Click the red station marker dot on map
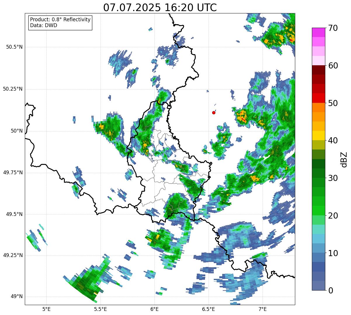The width and height of the screenshot is (351, 315). pyautogui.click(x=214, y=112)
